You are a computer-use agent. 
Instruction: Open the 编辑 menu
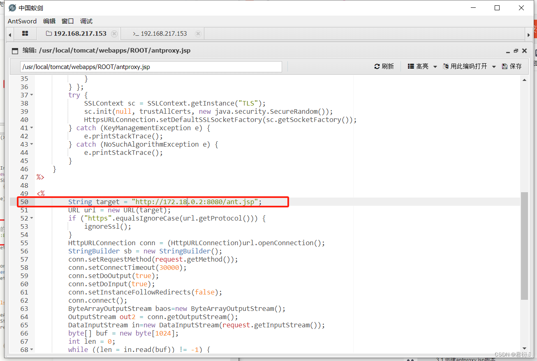click(49, 21)
